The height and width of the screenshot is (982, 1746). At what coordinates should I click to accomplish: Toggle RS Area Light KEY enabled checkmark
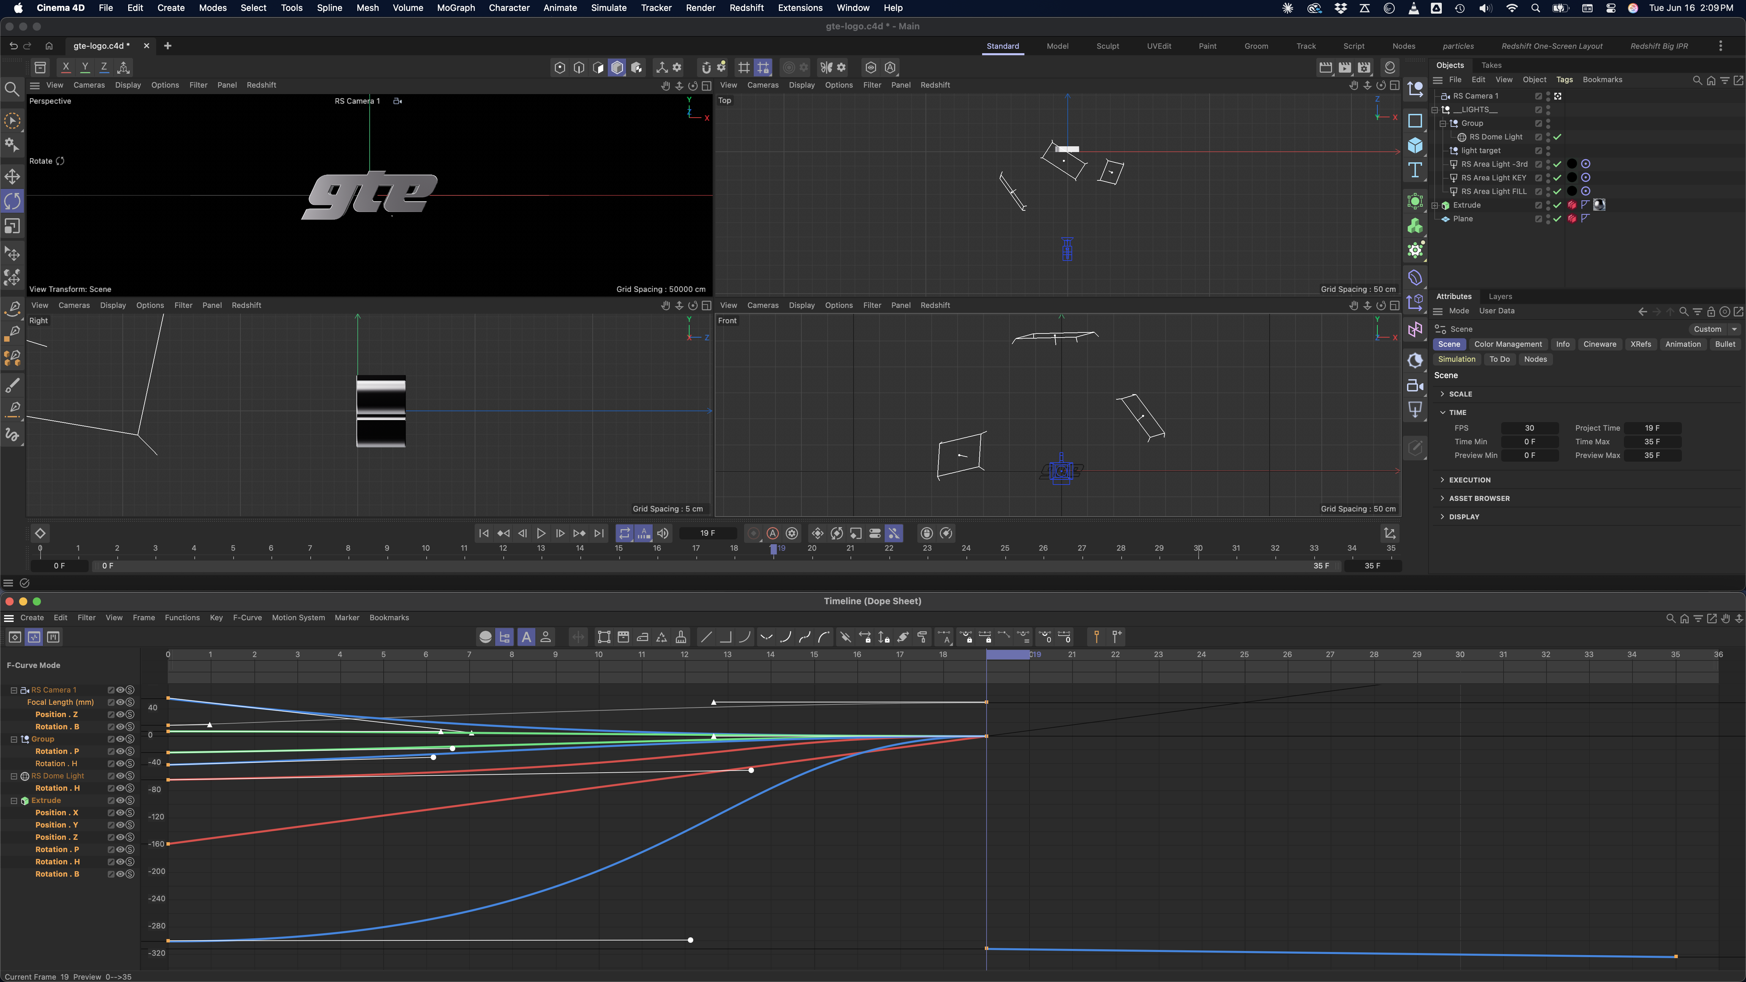1557,178
